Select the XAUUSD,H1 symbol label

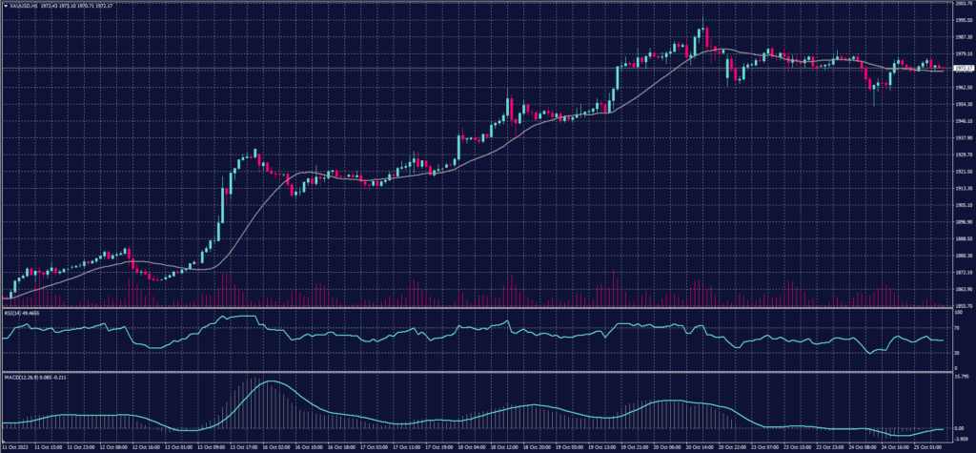[21, 5]
